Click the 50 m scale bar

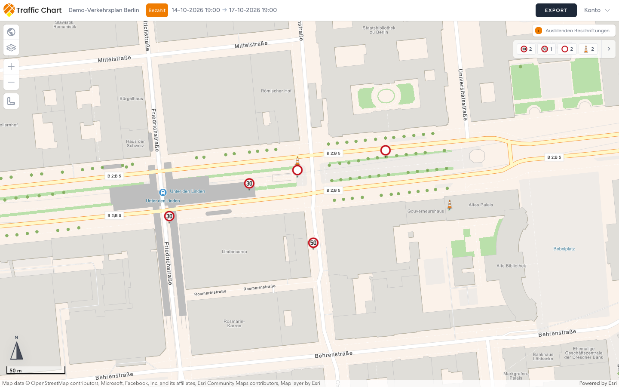[x=36, y=370]
